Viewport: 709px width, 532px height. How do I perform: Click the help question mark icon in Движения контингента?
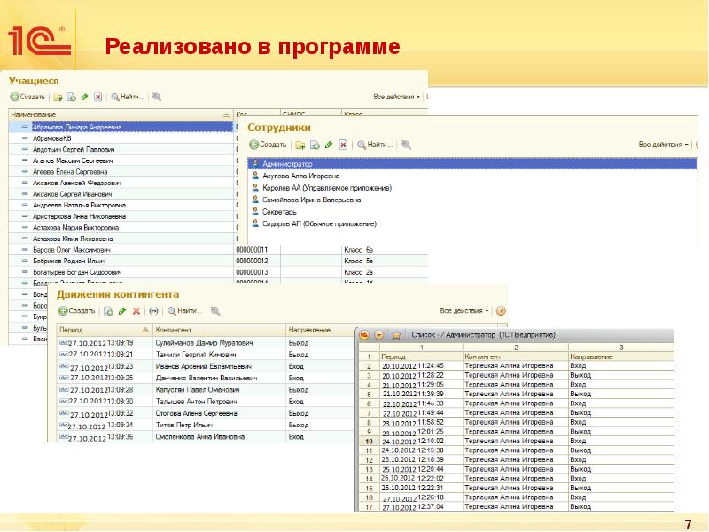(501, 311)
